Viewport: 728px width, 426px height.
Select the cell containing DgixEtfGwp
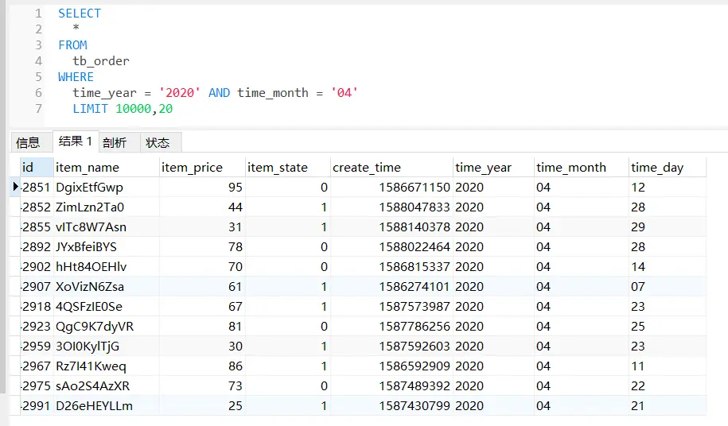point(89,187)
